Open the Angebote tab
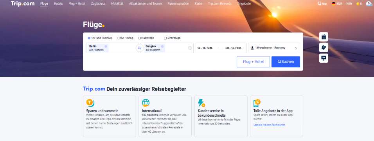The width and height of the screenshot is (374, 141). click(x=244, y=4)
